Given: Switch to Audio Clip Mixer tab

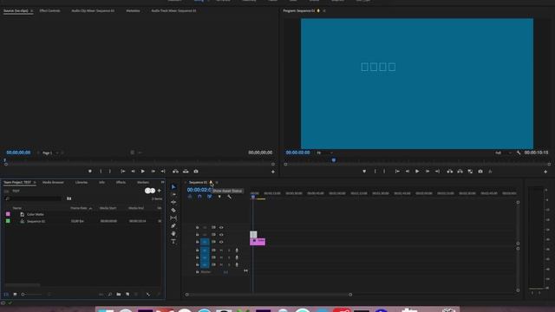Looking at the screenshot, I should click(x=93, y=11).
